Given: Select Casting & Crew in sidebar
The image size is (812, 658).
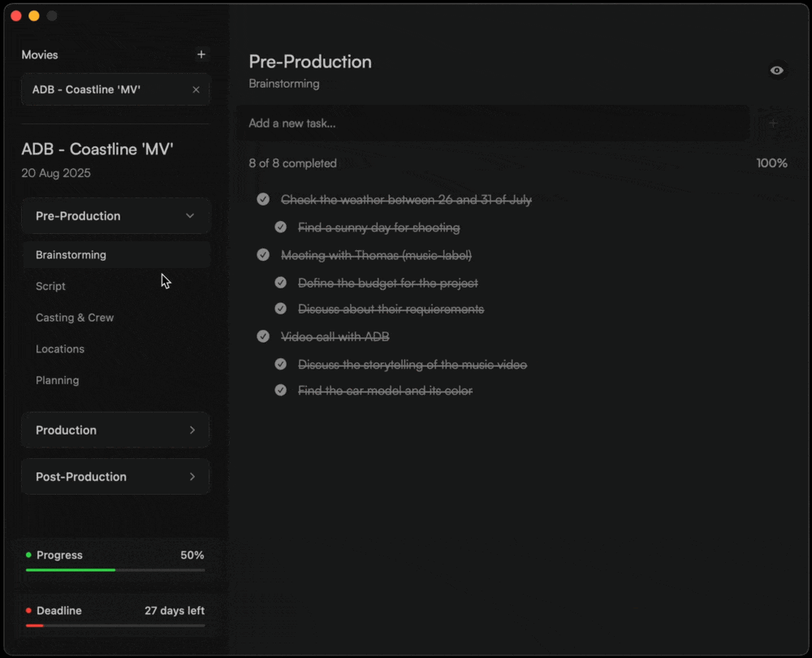Looking at the screenshot, I should (75, 318).
